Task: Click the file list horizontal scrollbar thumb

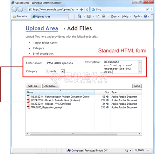Action: click(x=73, y=134)
